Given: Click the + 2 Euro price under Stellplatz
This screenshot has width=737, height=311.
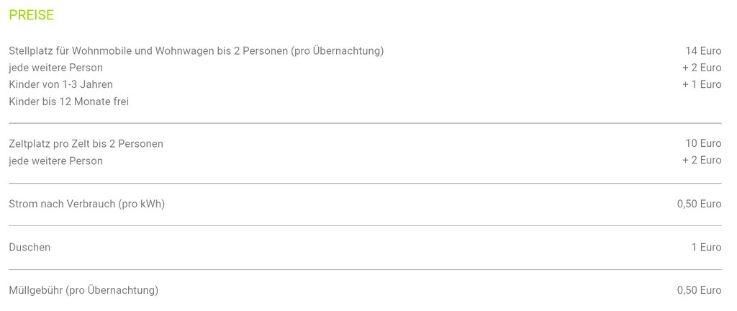Looking at the screenshot, I should 702,68.
